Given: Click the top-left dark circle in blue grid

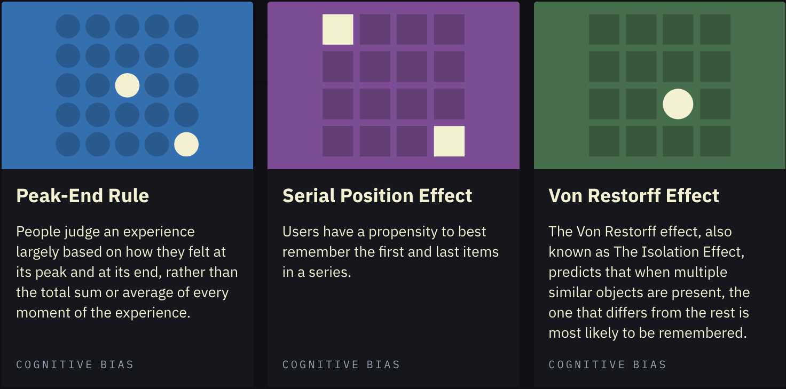Looking at the screenshot, I should (68, 26).
